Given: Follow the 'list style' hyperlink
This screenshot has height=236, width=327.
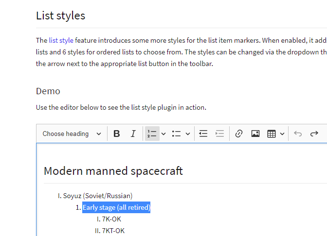Looking at the screenshot, I should click(61, 40).
